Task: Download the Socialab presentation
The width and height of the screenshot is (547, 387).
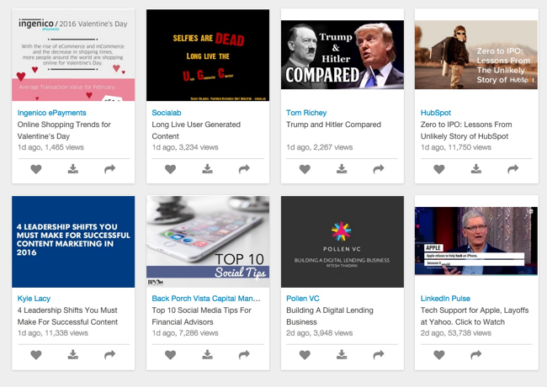Action: pyautogui.click(x=207, y=169)
